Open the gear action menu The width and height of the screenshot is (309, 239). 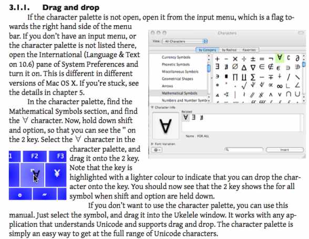[157, 150]
